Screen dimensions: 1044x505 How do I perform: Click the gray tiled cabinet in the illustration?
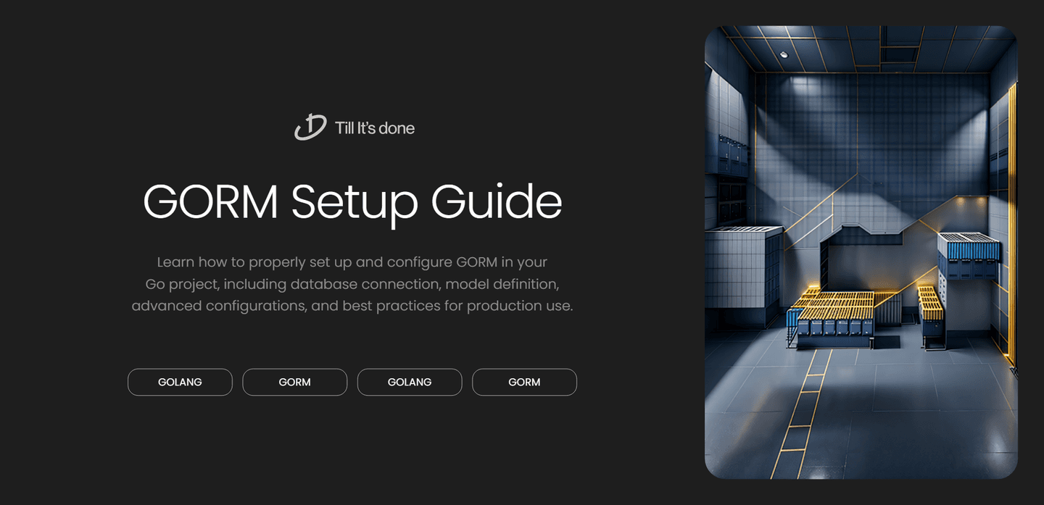tap(739, 268)
